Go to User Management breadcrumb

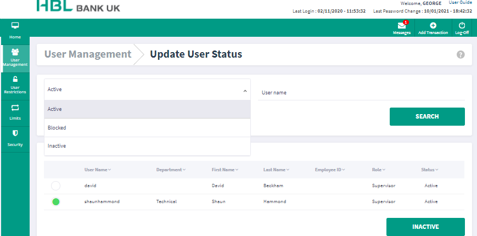click(88, 54)
